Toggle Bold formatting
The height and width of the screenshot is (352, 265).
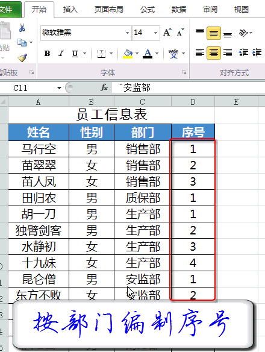pyautogui.click(x=47, y=54)
